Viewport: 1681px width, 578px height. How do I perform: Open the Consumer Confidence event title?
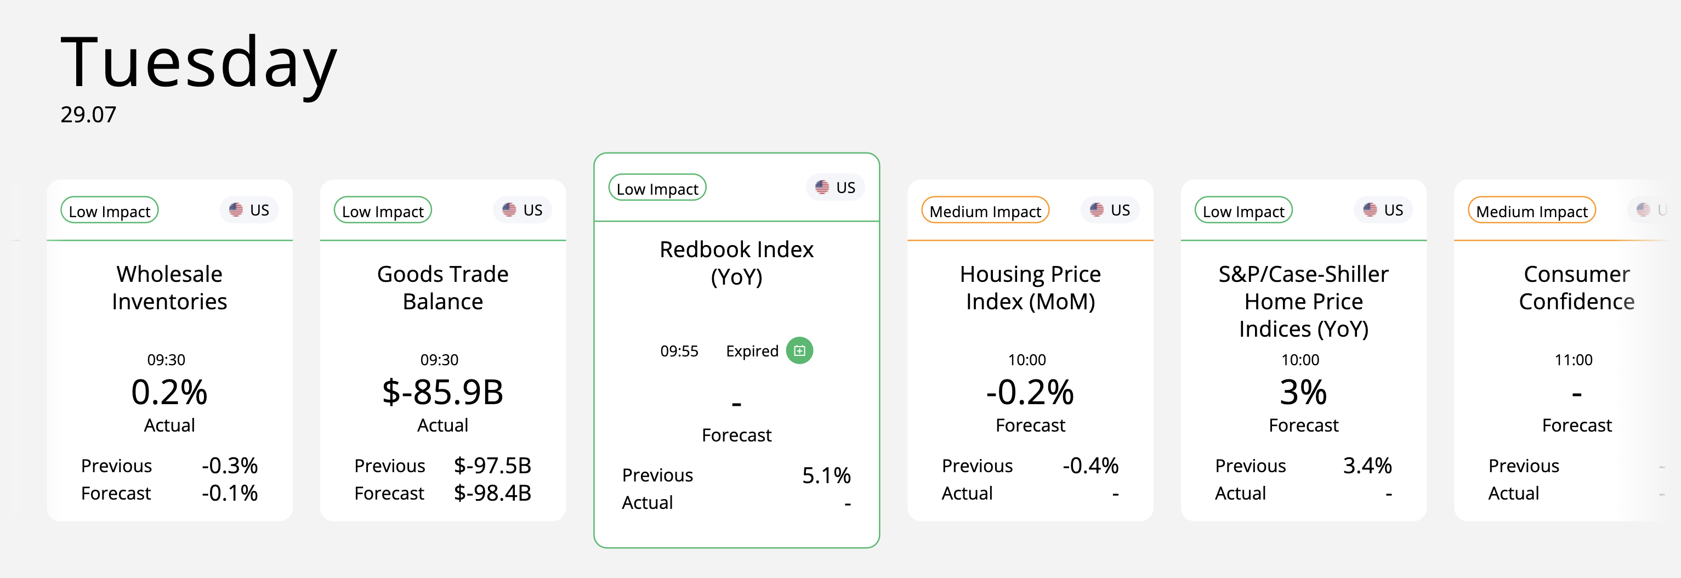pyautogui.click(x=1577, y=288)
